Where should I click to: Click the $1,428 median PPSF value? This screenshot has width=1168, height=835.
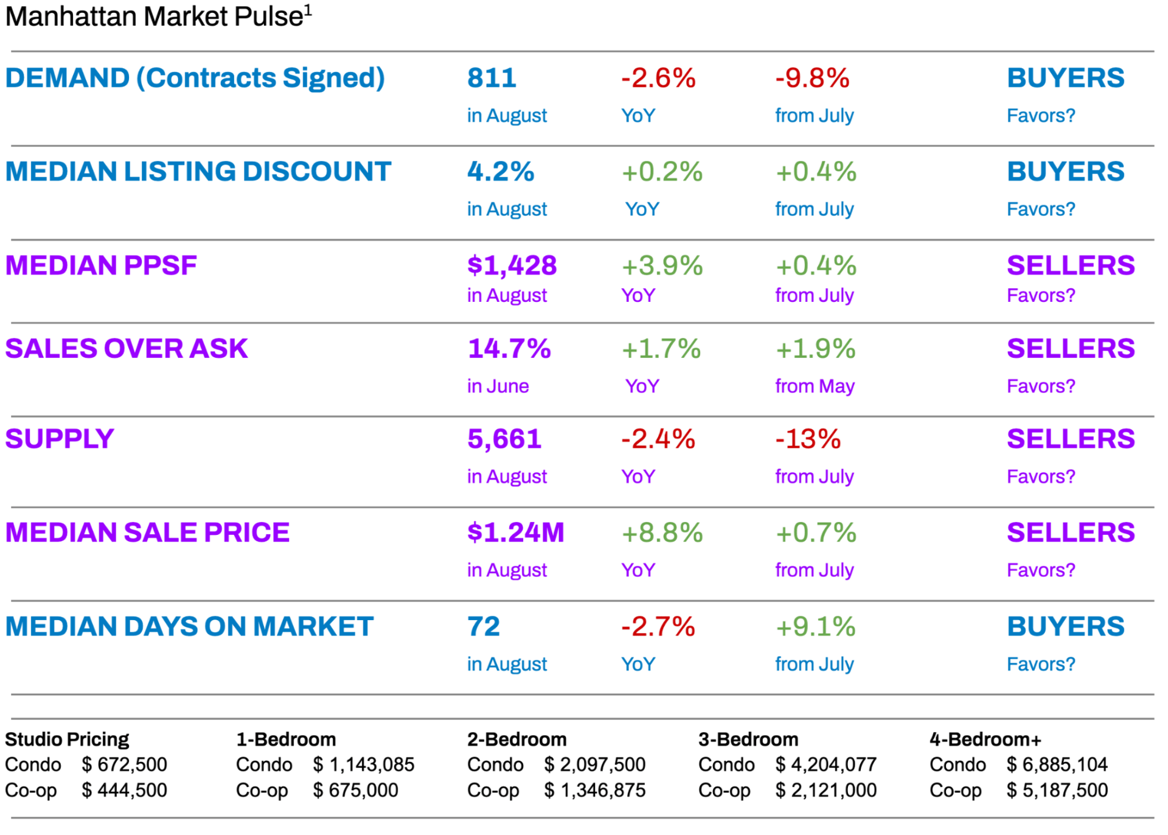pos(512,265)
